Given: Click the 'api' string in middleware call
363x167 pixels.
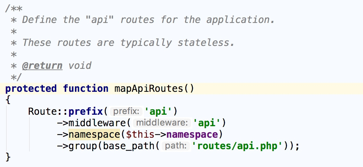Looking at the screenshot, I should pos(207,123).
